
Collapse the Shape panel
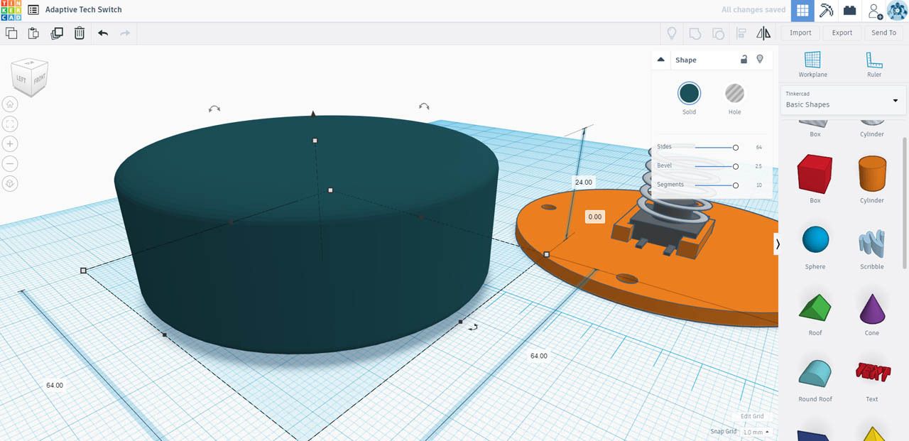tap(660, 60)
